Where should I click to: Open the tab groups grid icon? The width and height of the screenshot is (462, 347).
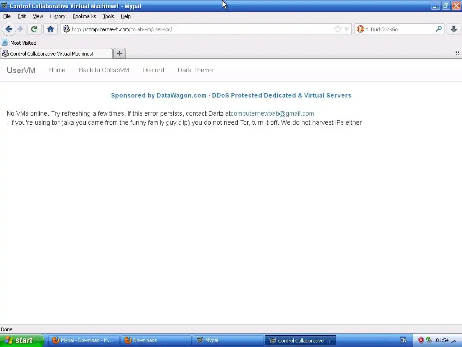coord(457,53)
